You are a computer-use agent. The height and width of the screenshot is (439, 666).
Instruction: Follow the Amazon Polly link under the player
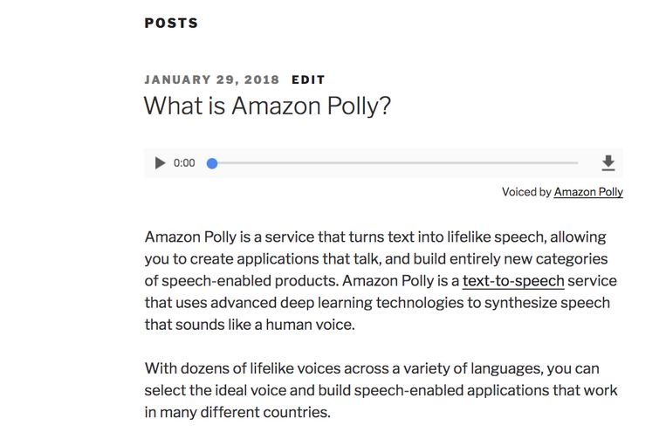coord(588,192)
